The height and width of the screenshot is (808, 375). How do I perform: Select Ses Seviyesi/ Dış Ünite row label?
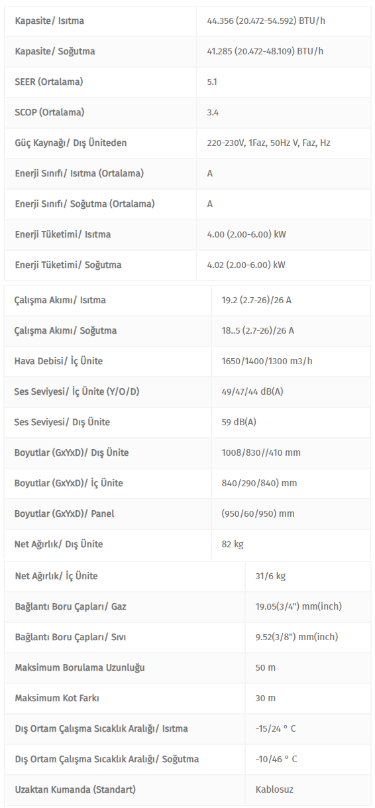[62, 423]
